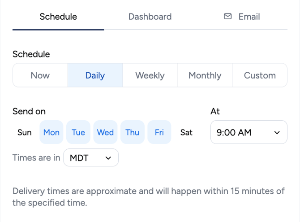Click the chevron in the time dropdown
The width and height of the screenshot is (300, 222).
pyautogui.click(x=277, y=132)
